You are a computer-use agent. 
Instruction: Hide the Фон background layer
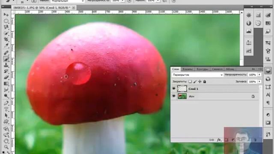tap(174, 96)
